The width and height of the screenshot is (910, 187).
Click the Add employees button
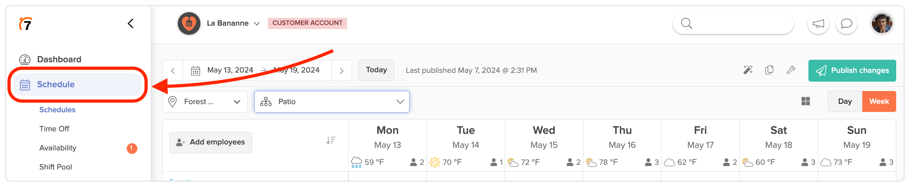coord(210,142)
